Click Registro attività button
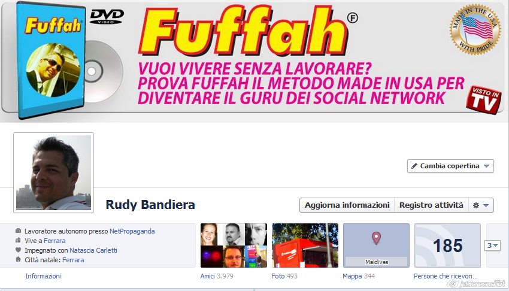 click(x=431, y=205)
